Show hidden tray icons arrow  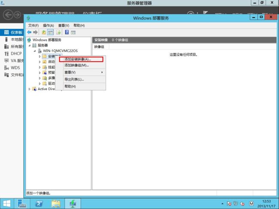pyautogui.click(x=222, y=203)
